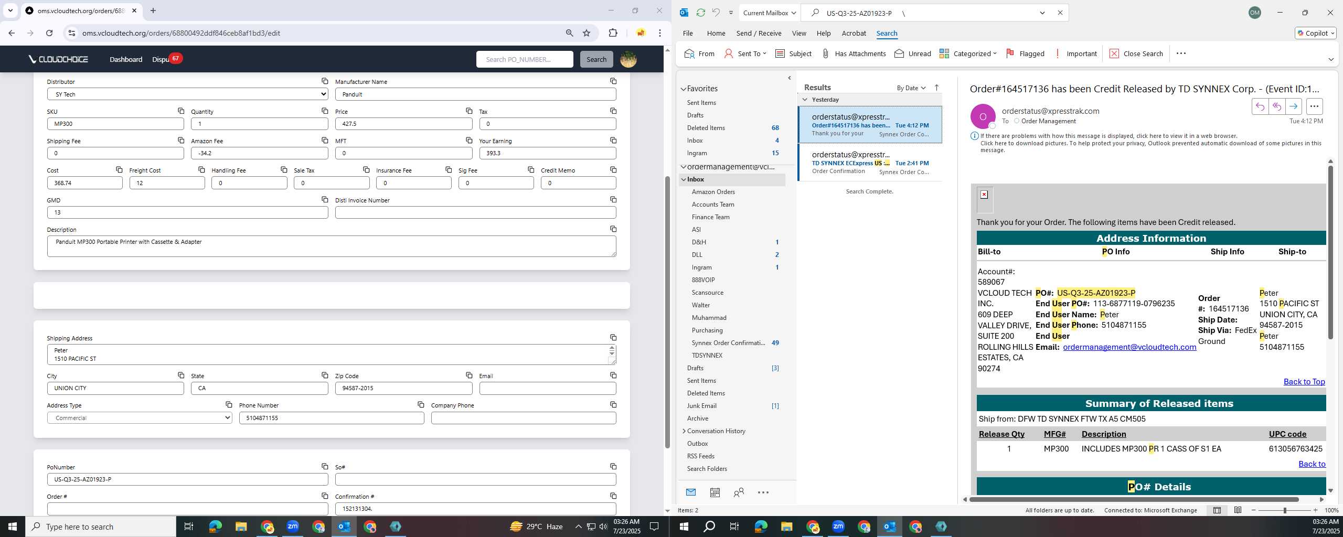The height and width of the screenshot is (537, 1343).
Task: Reload the OMS order page
Action: point(49,33)
